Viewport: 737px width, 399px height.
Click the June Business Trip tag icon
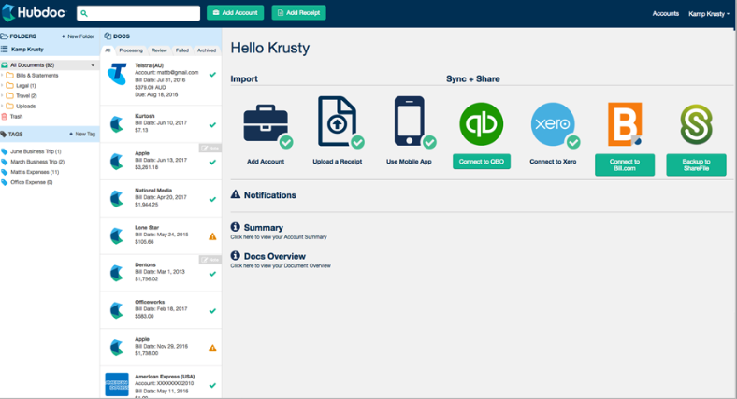click(5, 151)
